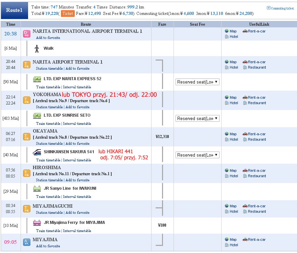Viewport: 297px width, 253px height.
Task: Open Interval timetable for JR Sanyo Line
Action: coord(77,197)
